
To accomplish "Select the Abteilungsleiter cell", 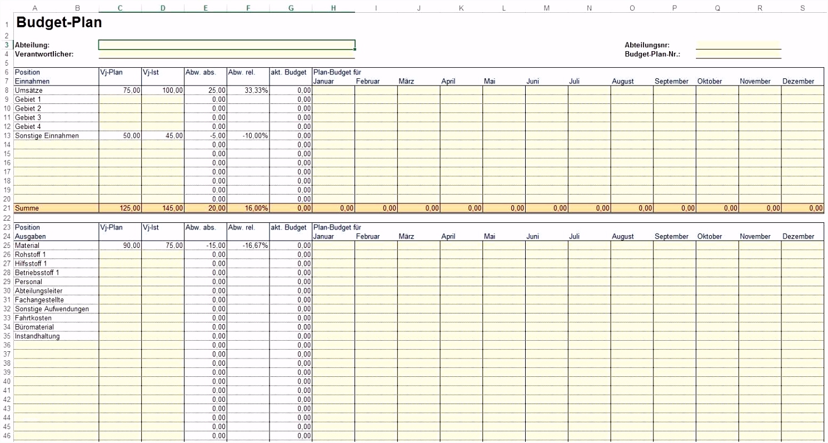I will click(56, 290).
